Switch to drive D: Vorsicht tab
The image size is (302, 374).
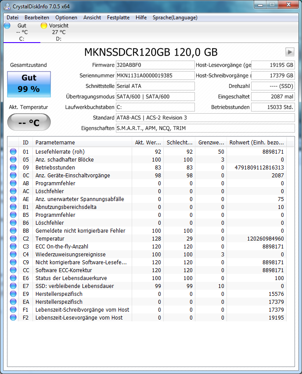coord(59,32)
